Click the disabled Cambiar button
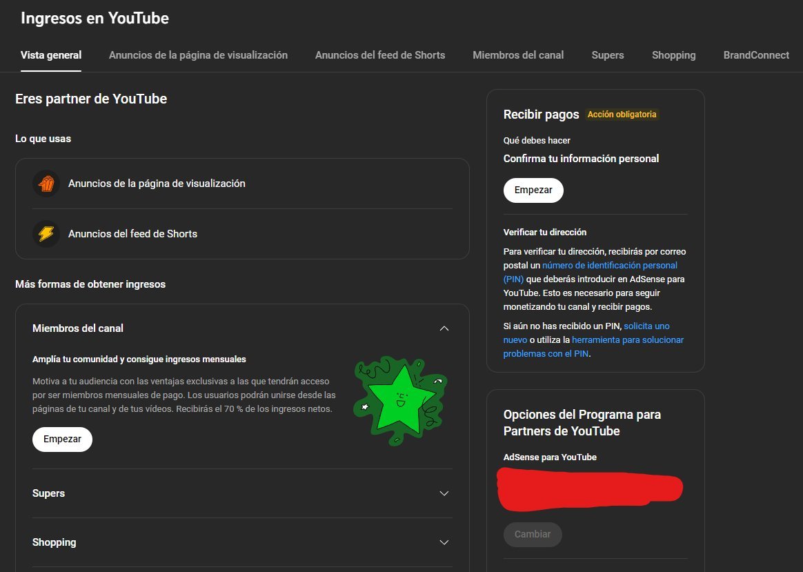The height and width of the screenshot is (572, 803). [x=533, y=534]
